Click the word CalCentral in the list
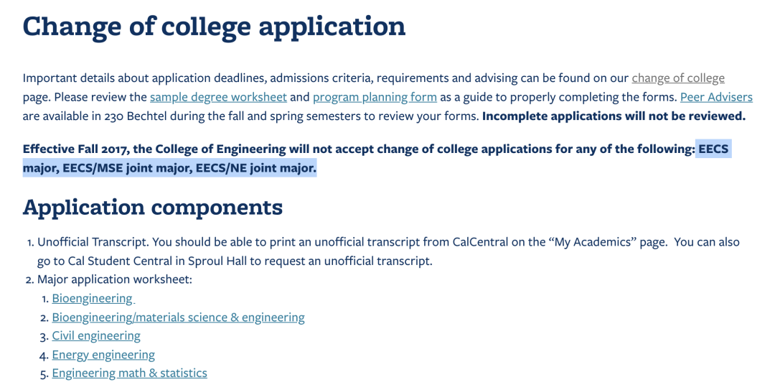 tap(482, 243)
